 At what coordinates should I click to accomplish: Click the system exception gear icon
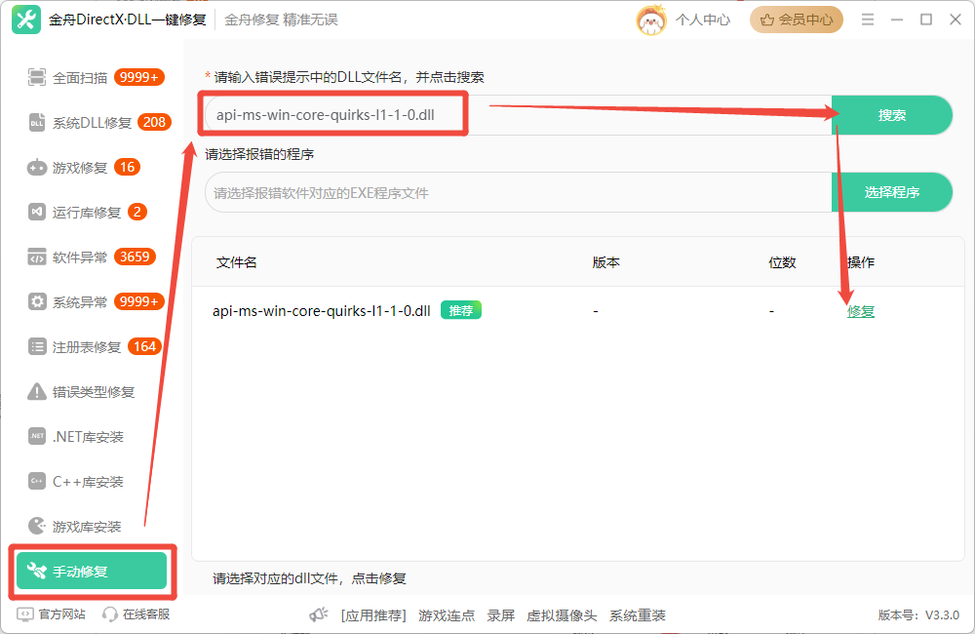pos(37,301)
